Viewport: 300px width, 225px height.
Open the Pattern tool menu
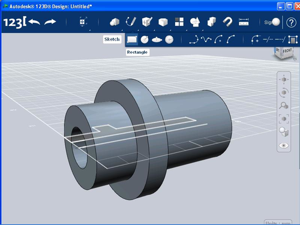pos(179,22)
